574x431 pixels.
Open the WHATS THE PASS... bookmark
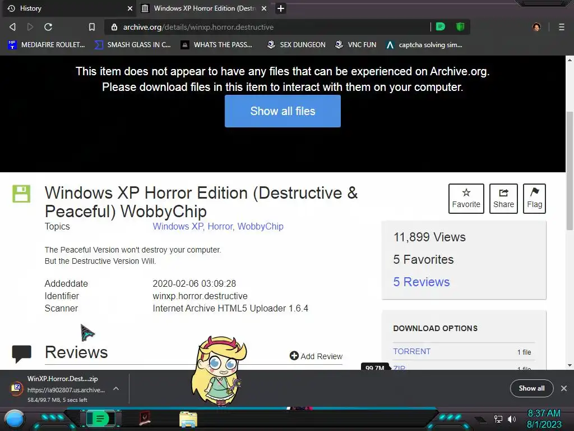[217, 45]
